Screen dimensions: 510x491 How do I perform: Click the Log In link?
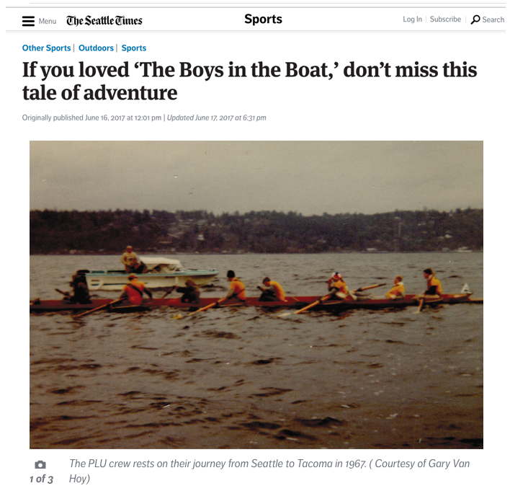(412, 19)
